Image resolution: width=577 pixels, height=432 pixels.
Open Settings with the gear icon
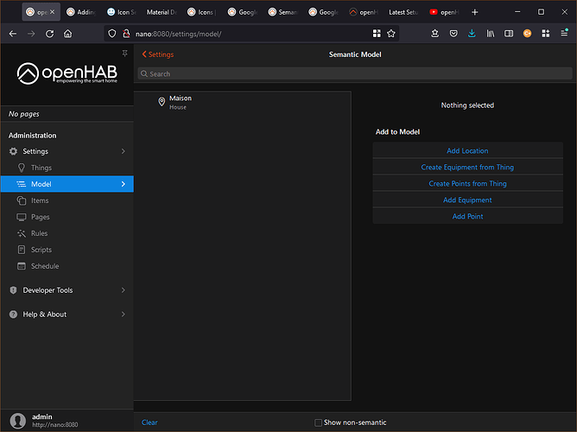pyautogui.click(x=13, y=151)
